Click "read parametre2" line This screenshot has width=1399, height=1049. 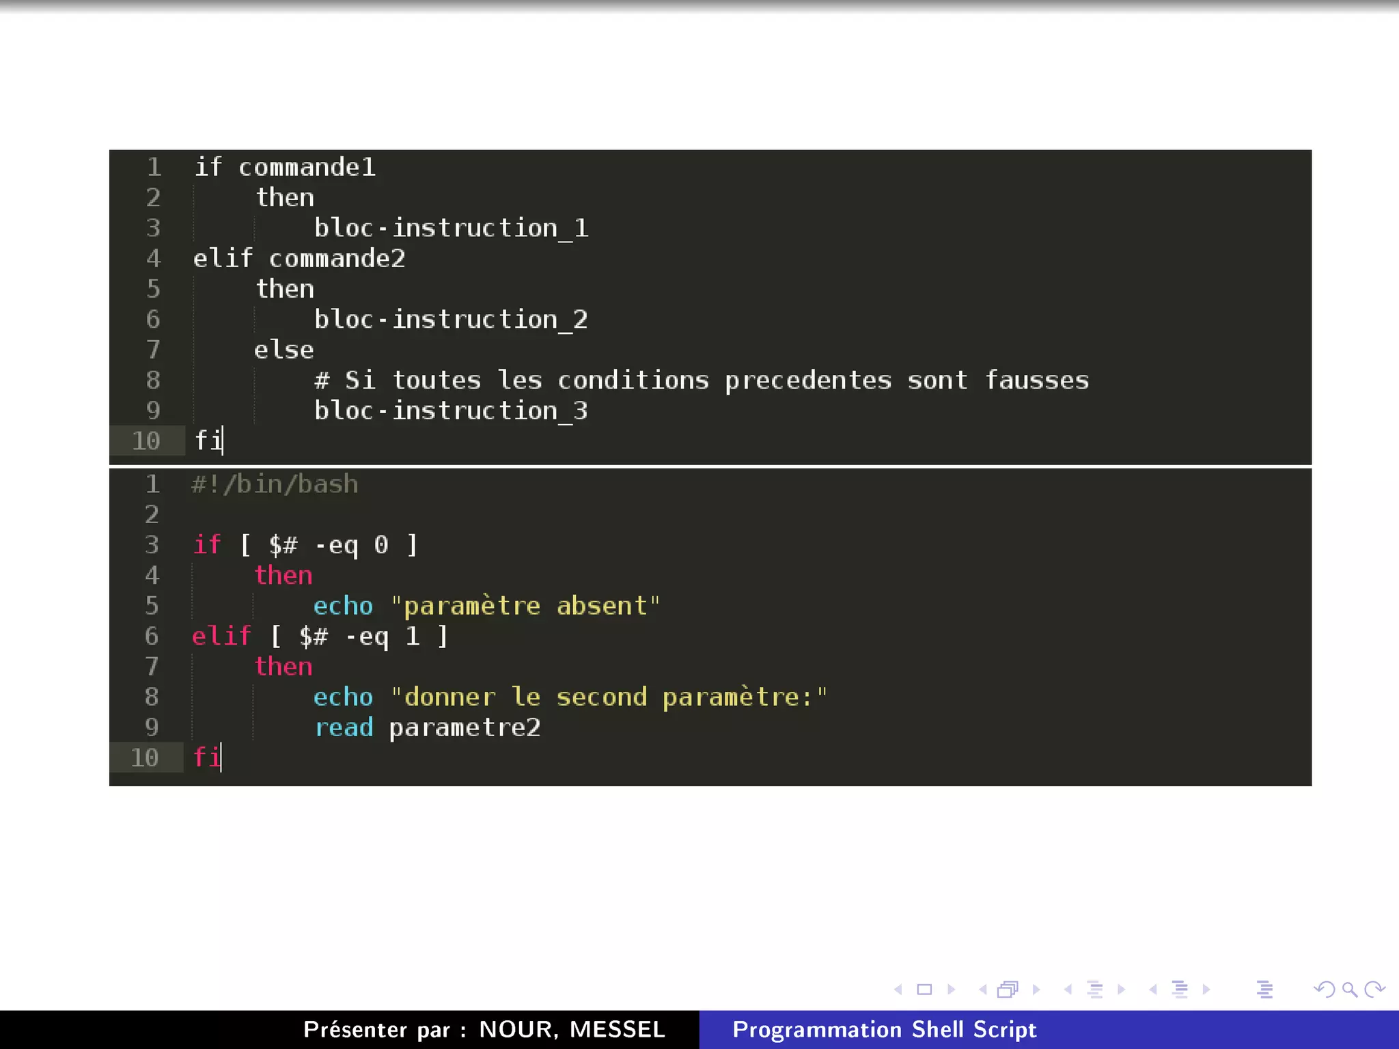pyautogui.click(x=428, y=727)
